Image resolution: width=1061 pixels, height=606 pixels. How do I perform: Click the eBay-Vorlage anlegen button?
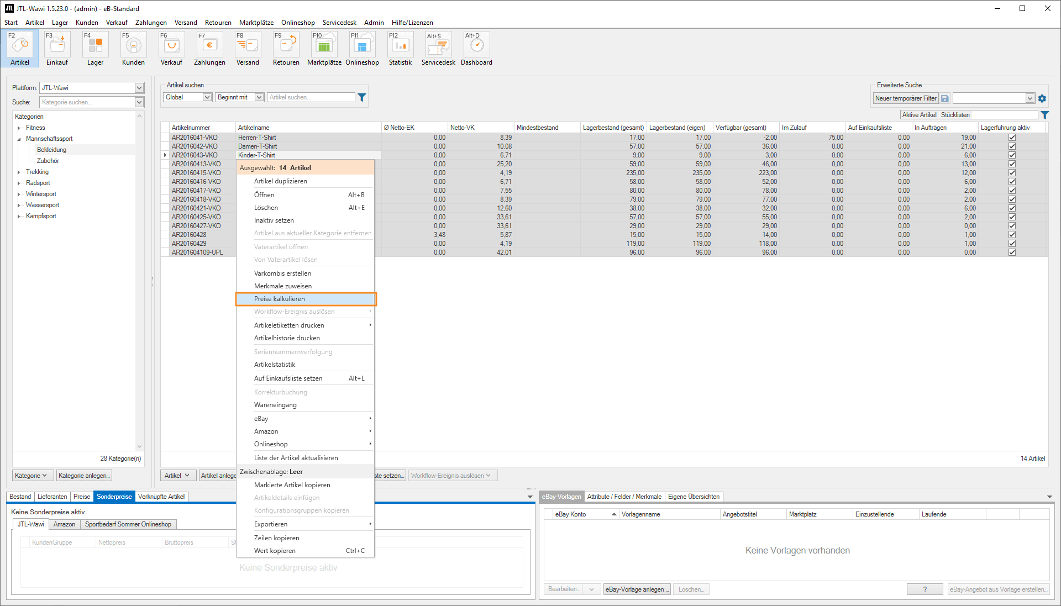pyautogui.click(x=637, y=589)
